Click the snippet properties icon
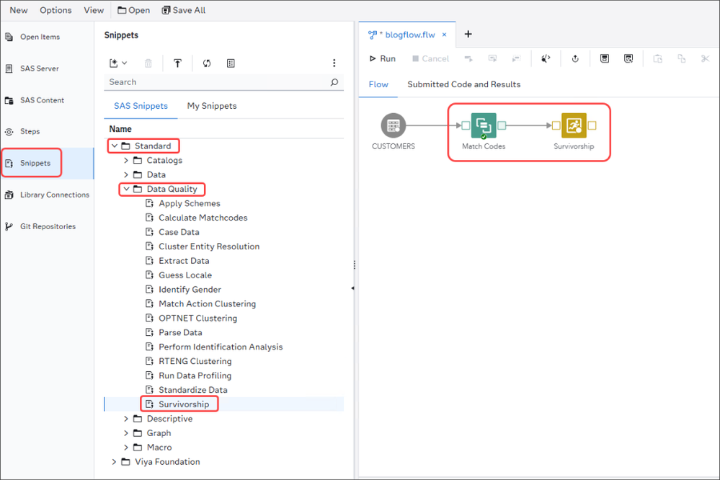 pos(231,63)
